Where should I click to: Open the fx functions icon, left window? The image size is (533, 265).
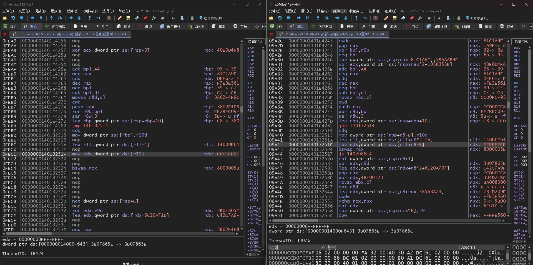[154, 18]
